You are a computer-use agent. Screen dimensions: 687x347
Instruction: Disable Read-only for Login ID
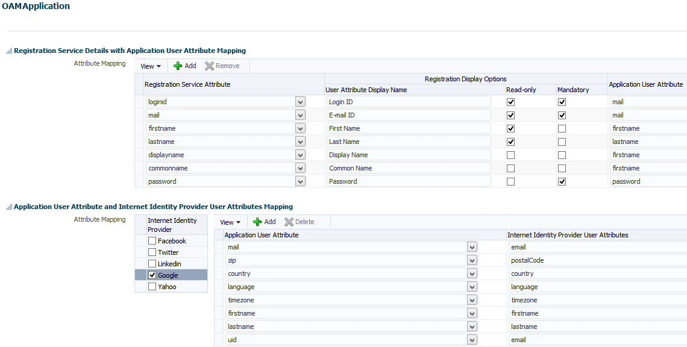510,102
